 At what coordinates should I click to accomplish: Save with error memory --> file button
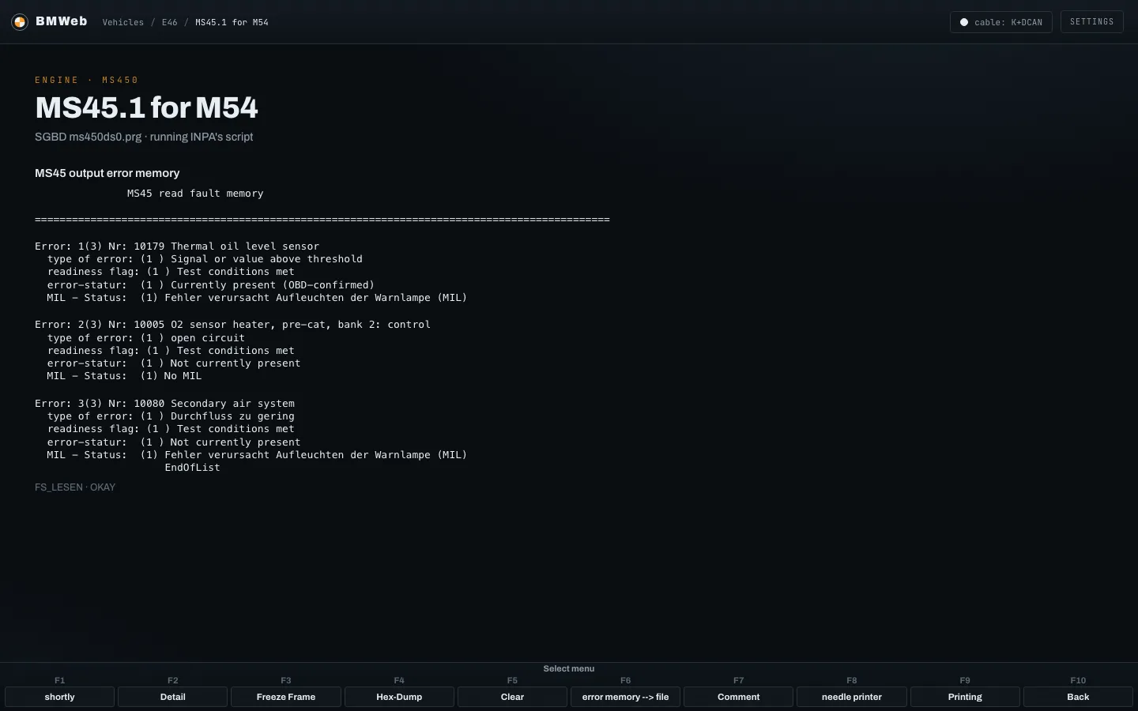tap(625, 697)
